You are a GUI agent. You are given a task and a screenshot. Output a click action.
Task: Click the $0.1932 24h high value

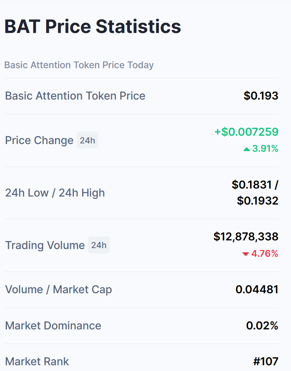258,201
